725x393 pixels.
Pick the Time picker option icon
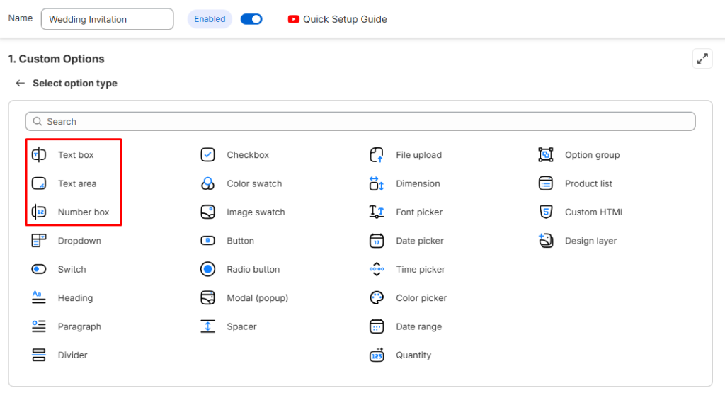point(377,269)
